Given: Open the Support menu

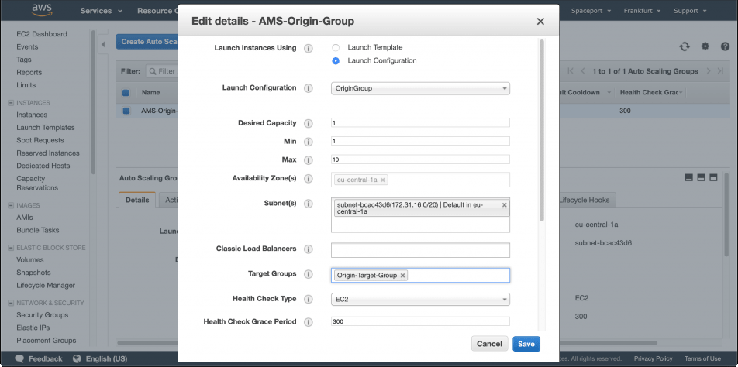Looking at the screenshot, I should (690, 11).
